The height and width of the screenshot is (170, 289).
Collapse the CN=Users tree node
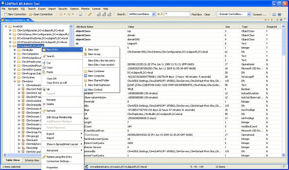[14, 81]
